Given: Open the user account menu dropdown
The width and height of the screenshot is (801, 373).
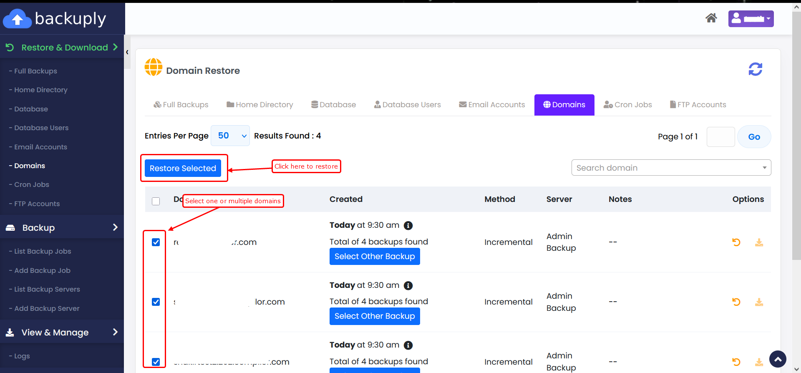Looking at the screenshot, I should [x=751, y=19].
